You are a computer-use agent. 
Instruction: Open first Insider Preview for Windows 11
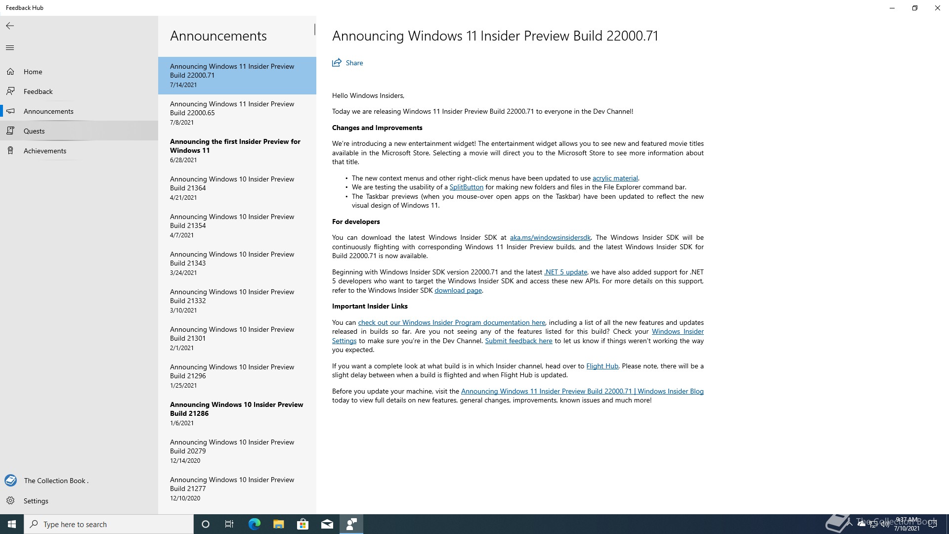pos(237,151)
